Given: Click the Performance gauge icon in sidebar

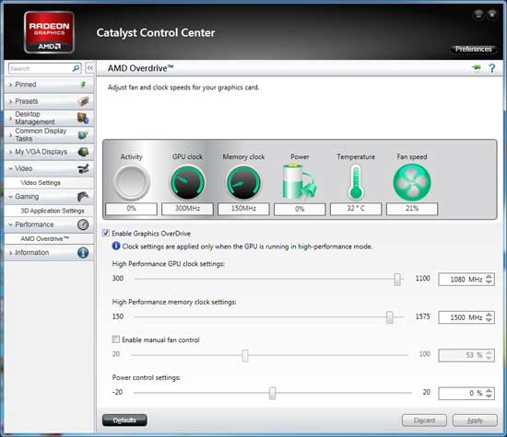Looking at the screenshot, I should [x=83, y=224].
